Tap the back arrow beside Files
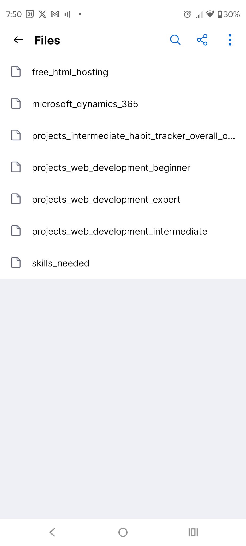Viewport: 246px width, 546px height. 18,40
